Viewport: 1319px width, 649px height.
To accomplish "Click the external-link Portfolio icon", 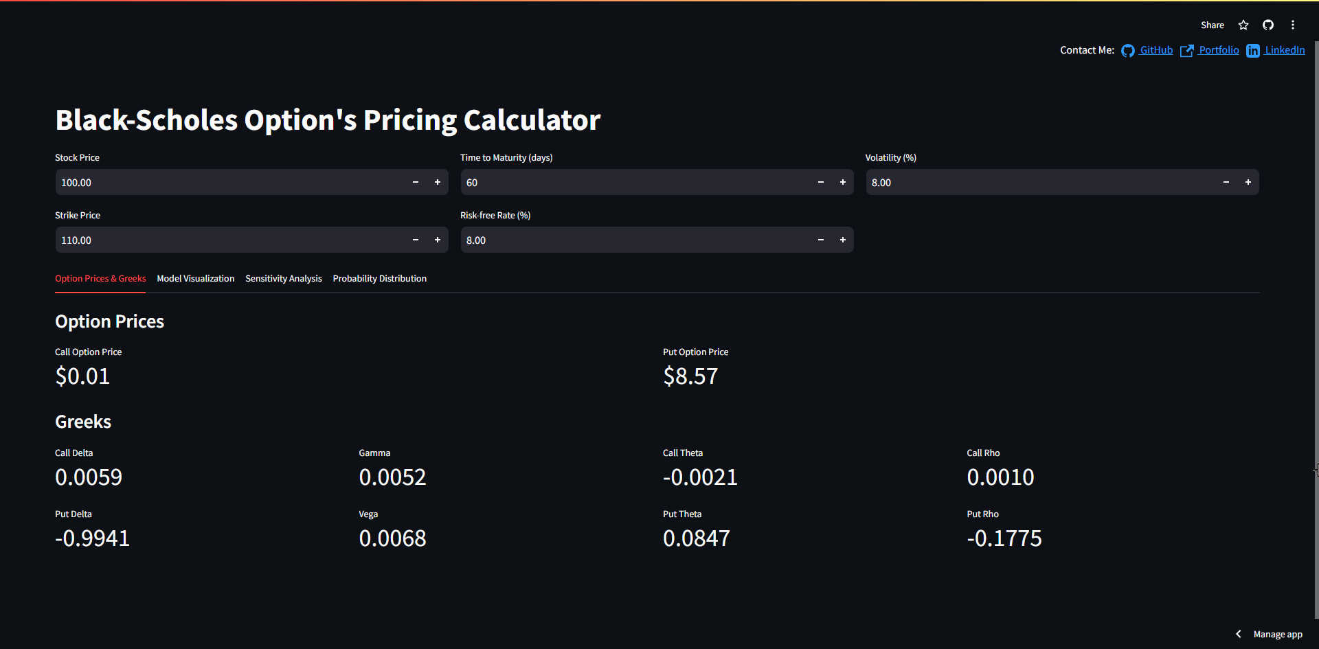I will 1187,50.
